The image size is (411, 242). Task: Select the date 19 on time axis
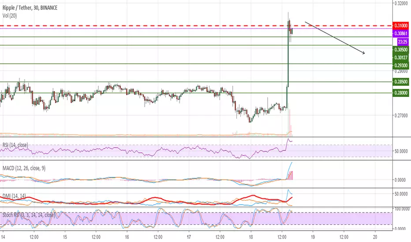click(x=313, y=237)
